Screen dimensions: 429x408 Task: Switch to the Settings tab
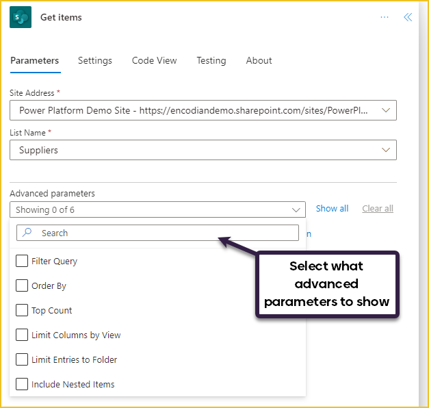coord(95,60)
